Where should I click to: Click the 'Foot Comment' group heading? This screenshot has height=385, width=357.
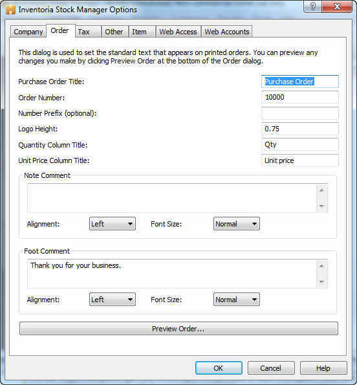click(x=47, y=251)
